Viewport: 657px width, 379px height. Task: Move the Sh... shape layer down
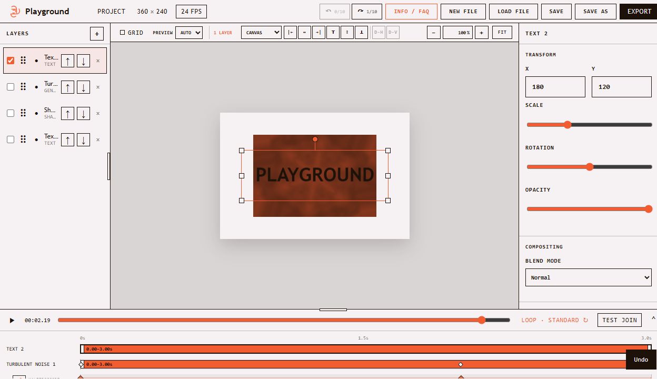(x=83, y=113)
